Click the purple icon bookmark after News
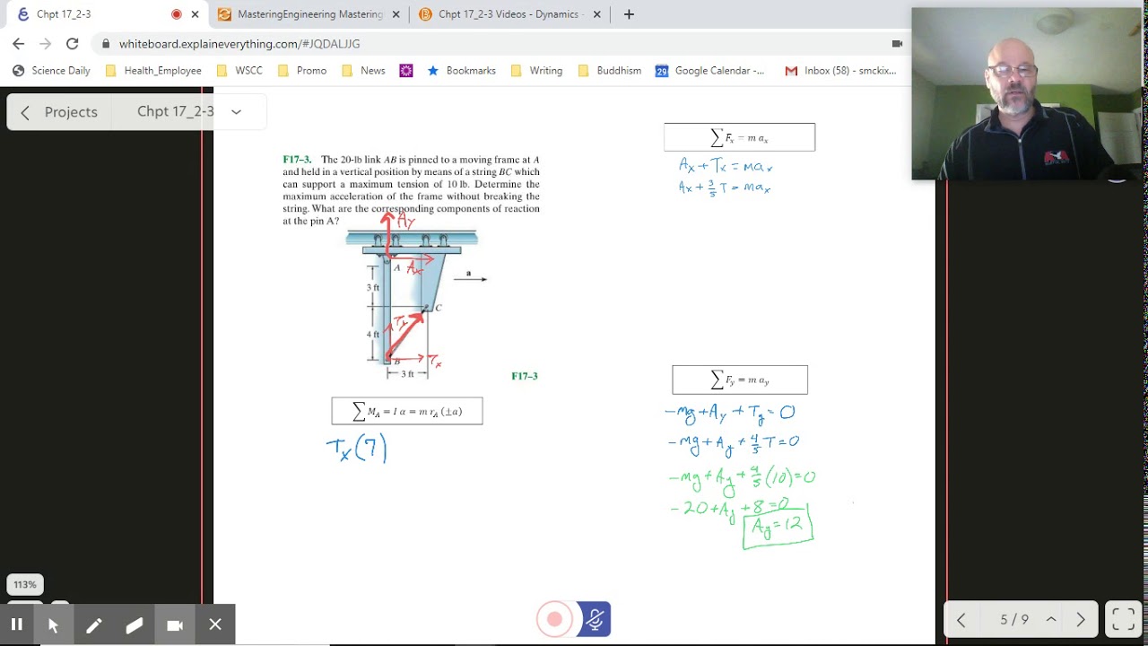This screenshot has width=1148, height=646. 406,70
